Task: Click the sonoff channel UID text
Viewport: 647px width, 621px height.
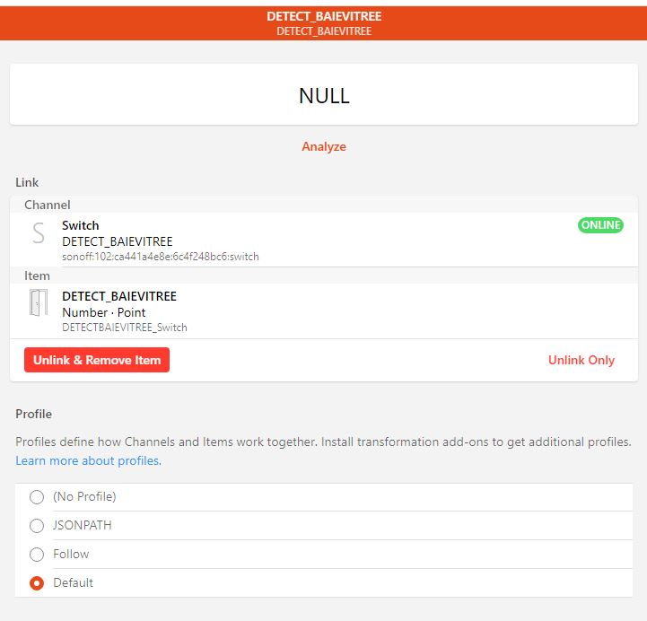Action: click(161, 257)
